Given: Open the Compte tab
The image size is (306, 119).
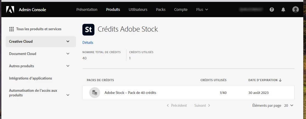Looking at the screenshot, I should (181, 10).
